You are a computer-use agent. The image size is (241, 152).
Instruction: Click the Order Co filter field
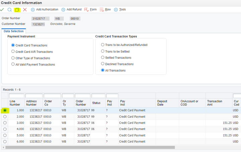click(52, 96)
